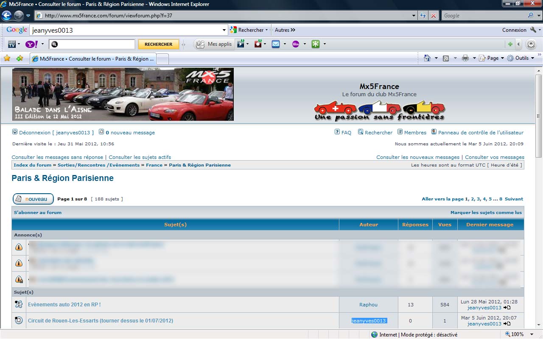Click Index du forum breadcrumb
This screenshot has width=543, height=339.
coord(32,165)
